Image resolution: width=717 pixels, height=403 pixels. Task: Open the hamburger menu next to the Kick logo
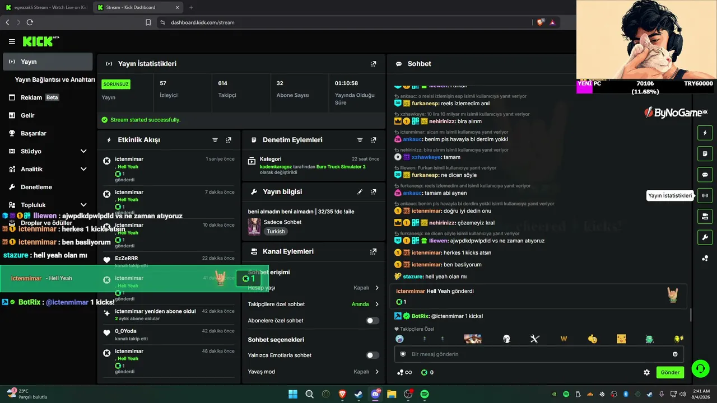coord(12,41)
